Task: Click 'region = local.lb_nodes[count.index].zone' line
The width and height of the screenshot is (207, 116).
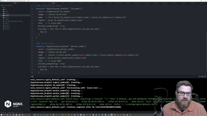Action: tap(60, 20)
